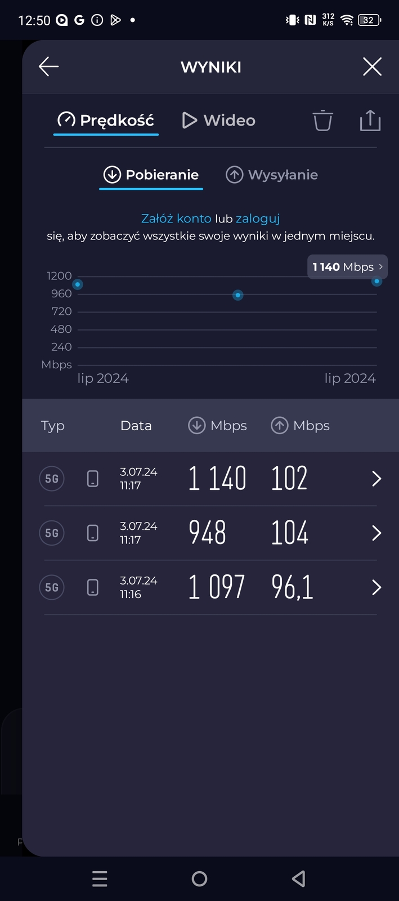This screenshot has width=399, height=901.
Task: Select the middle chart data point
Action: tap(238, 295)
